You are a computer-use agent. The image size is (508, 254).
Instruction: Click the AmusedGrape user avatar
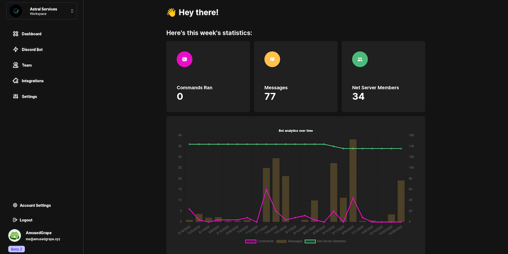[15, 236]
